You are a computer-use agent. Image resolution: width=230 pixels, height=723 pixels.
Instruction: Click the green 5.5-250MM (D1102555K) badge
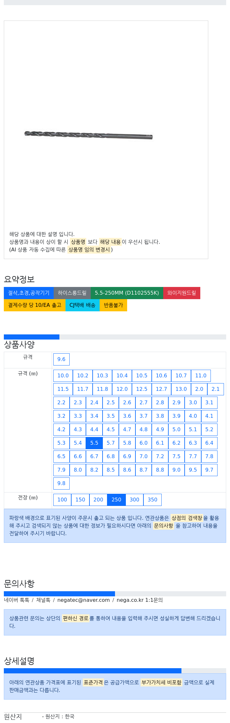127,293
